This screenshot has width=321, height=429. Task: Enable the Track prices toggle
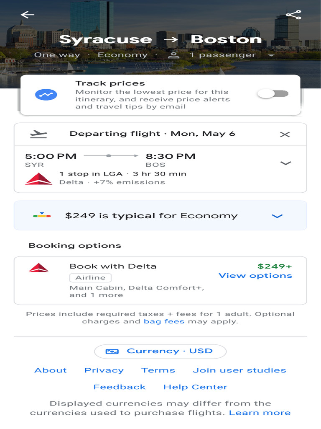(x=273, y=94)
